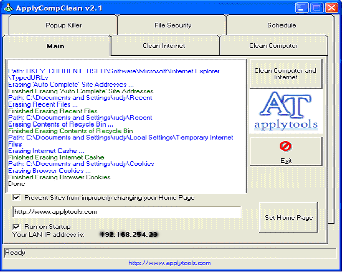Image resolution: width=342 pixels, height=272 pixels.
Task: Uncheck the Run on Startup checkbox
Action: (16, 226)
